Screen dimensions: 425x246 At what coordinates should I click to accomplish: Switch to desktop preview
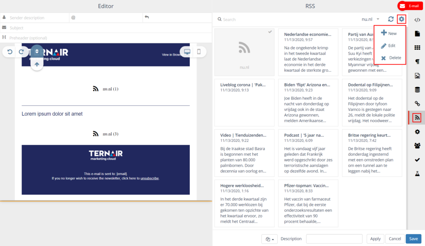pos(187,51)
